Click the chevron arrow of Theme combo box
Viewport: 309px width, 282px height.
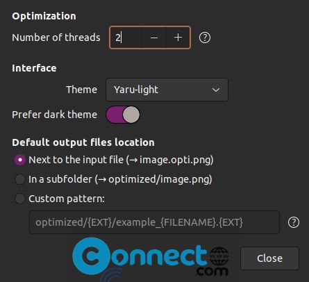[216, 90]
